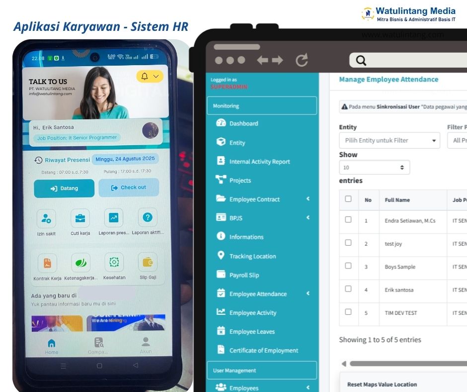Viewport: 467px width, 392px height.
Task: Click the Informations info icon in sidebar
Action: (221, 236)
